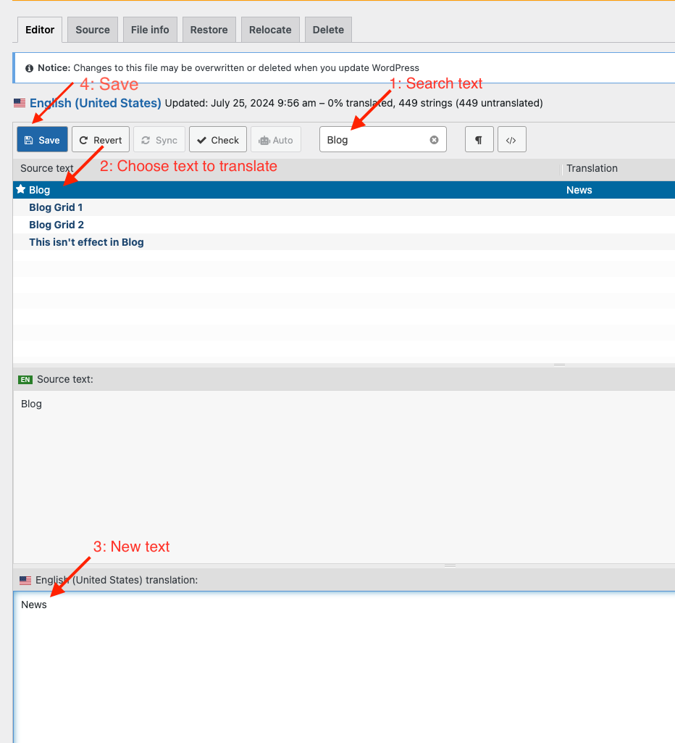The width and height of the screenshot is (675, 743).
Task: Select the Blog Grid 2 string
Action: point(56,225)
